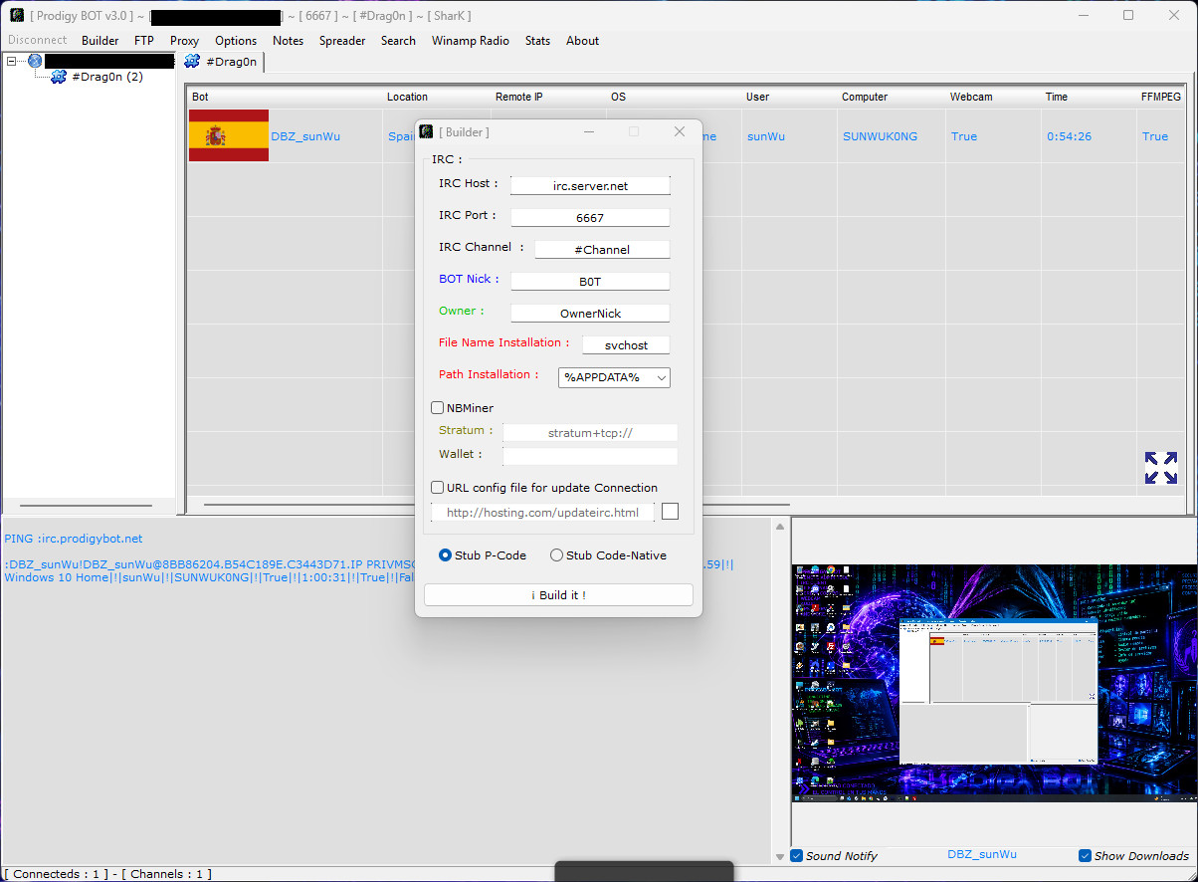This screenshot has width=1198, height=882.
Task: Toggle the Show Downloads checkbox
Action: (1086, 855)
